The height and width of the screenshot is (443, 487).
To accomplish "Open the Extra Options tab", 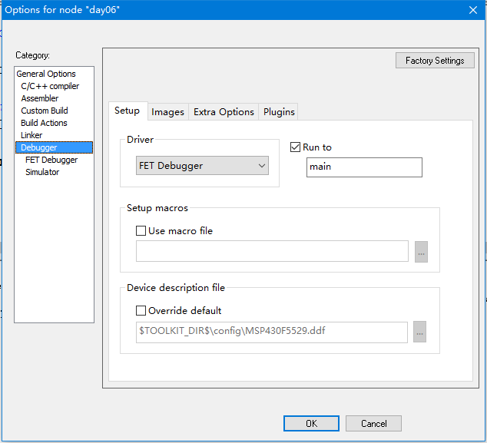I will click(x=224, y=112).
